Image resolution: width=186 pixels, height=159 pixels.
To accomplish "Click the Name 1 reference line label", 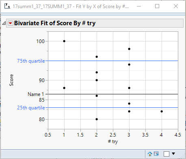I will [36, 94].
